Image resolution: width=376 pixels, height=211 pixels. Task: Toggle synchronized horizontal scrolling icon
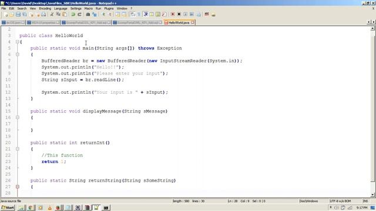point(124,15)
